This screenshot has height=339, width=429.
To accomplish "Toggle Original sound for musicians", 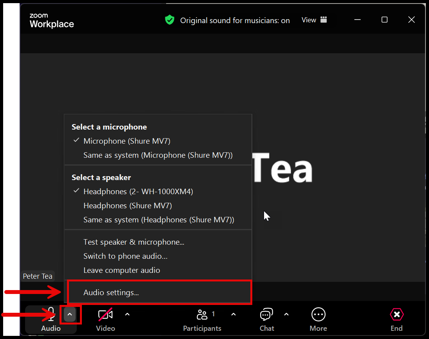I will [235, 21].
